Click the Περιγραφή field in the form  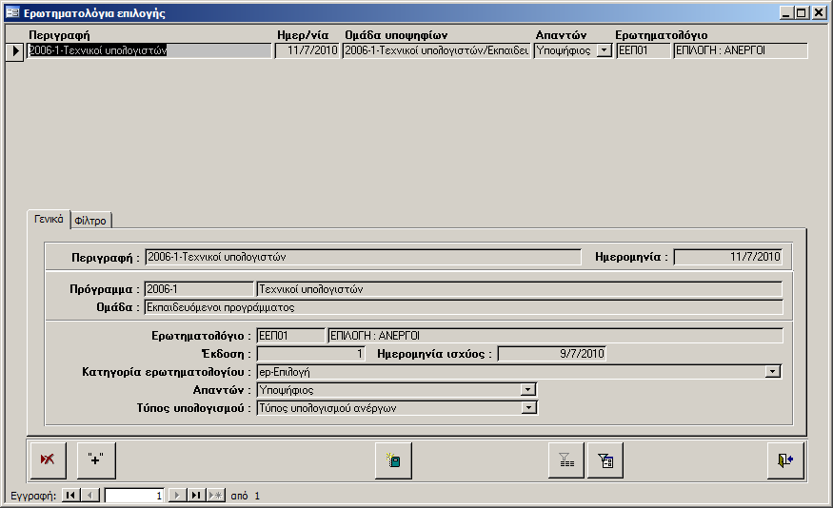coord(362,257)
